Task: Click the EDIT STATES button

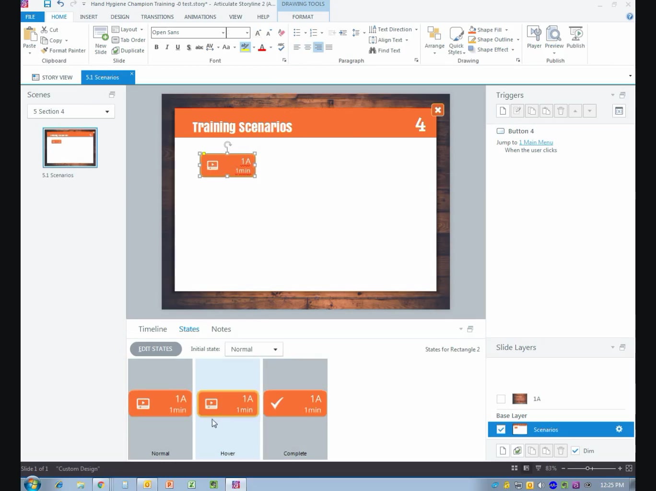Action: [155, 349]
